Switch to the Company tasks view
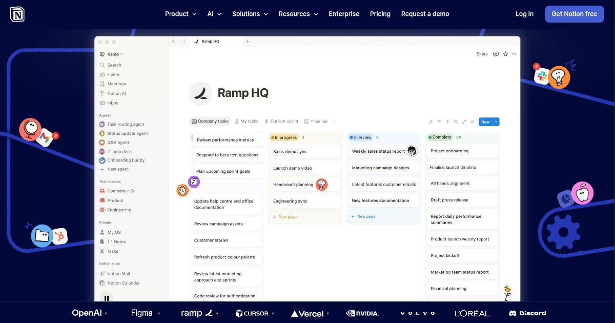This screenshot has width=615, height=323. [x=210, y=122]
